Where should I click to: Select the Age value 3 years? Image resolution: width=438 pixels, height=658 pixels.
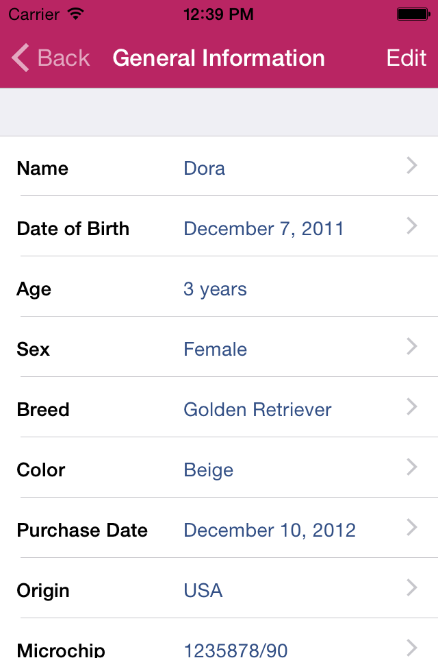[215, 289]
